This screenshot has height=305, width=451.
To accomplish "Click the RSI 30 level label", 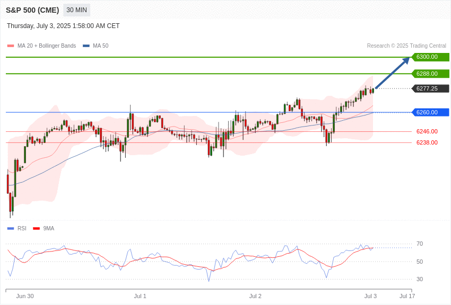I will pos(420,279).
